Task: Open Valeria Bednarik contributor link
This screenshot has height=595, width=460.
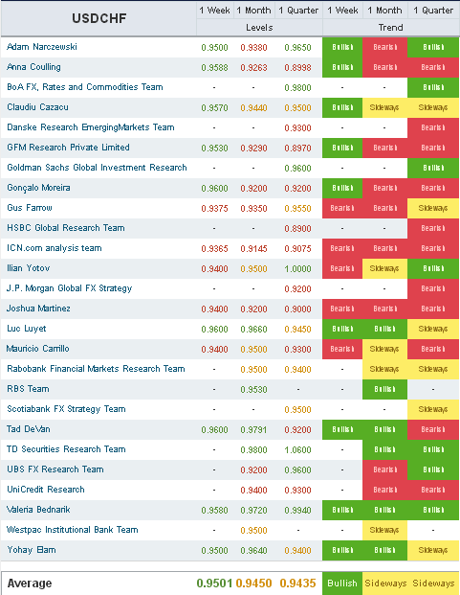Action: [x=38, y=509]
